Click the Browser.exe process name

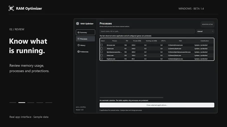111,45
